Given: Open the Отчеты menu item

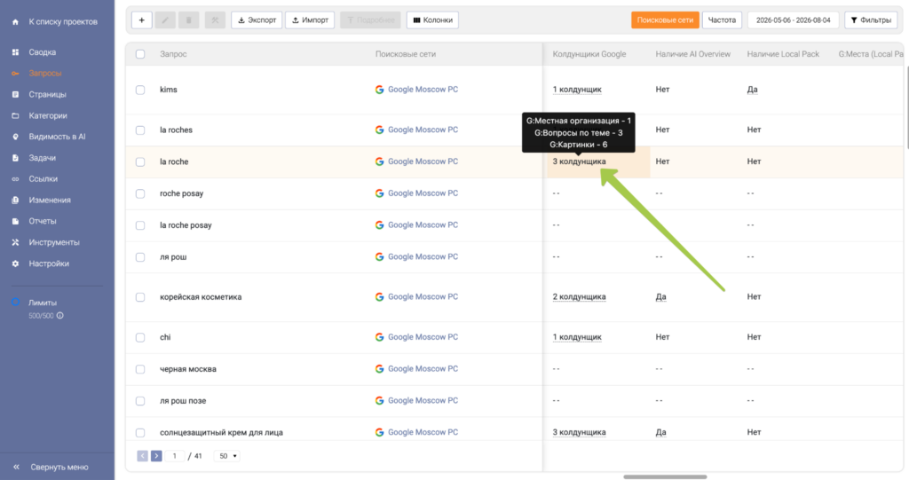Looking at the screenshot, I should click(43, 222).
